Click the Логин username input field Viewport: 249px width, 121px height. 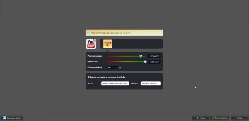115,84
